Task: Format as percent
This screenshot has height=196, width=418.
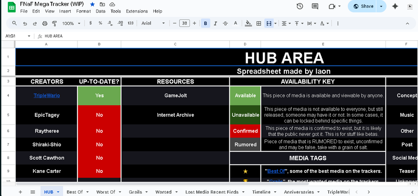Action: (x=100, y=23)
